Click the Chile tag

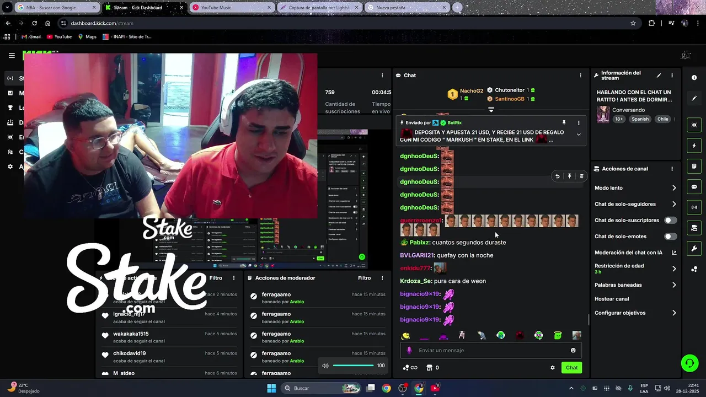click(663, 119)
